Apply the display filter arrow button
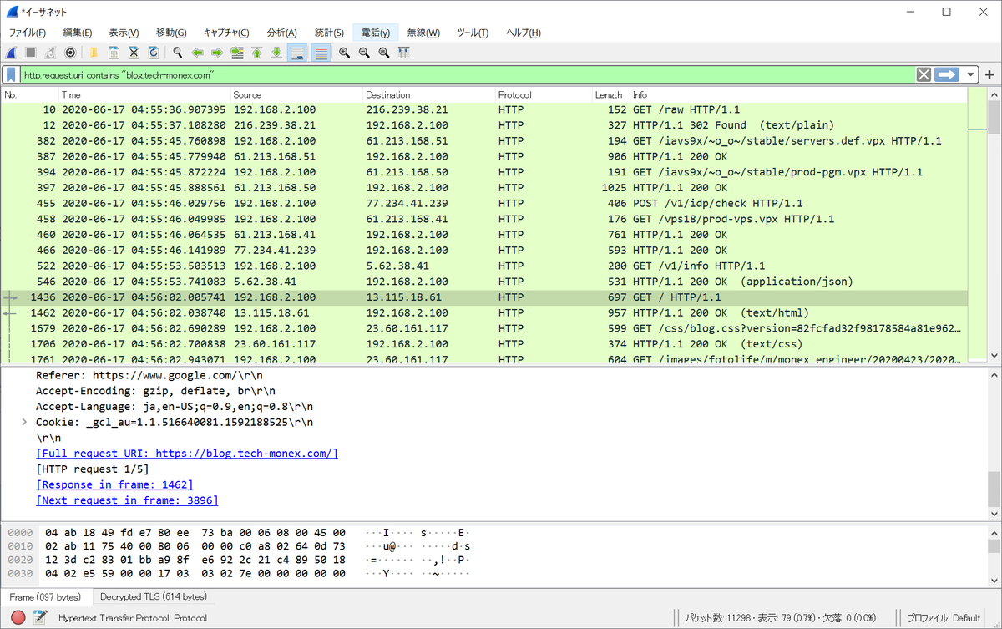Screen dimensions: 1002x629 click(946, 74)
